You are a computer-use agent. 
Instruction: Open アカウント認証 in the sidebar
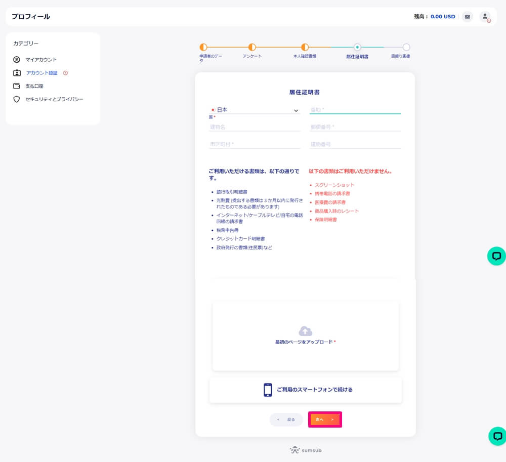(41, 73)
